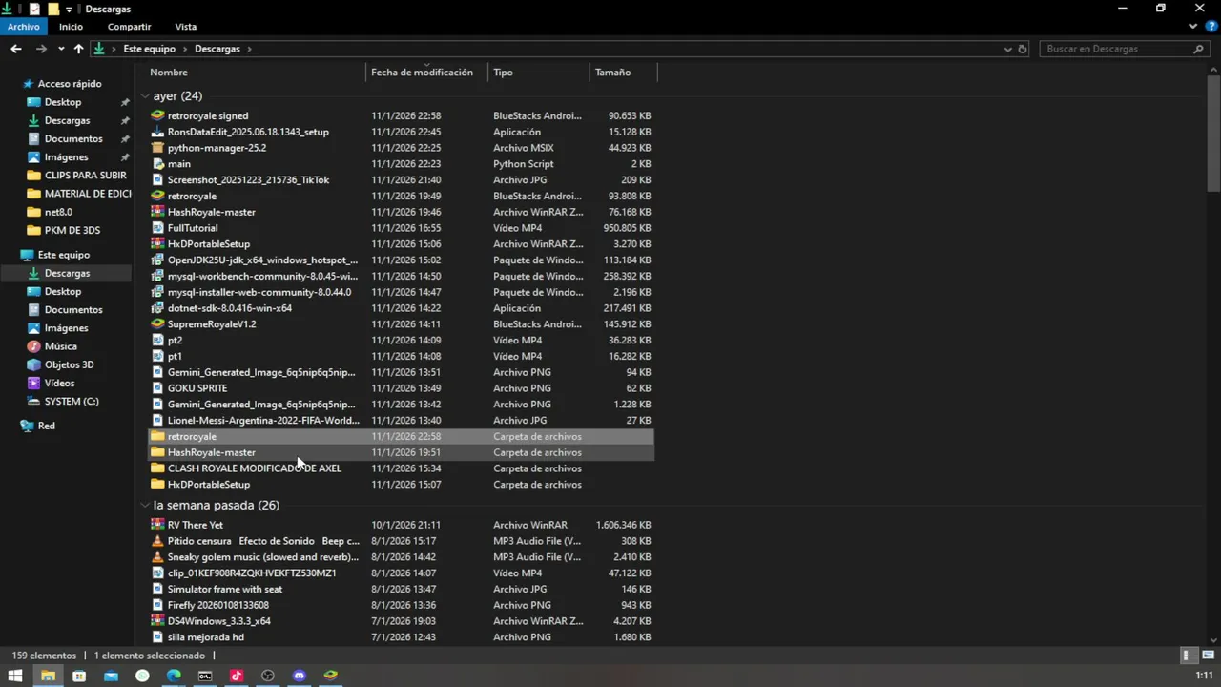Viewport: 1221px width, 687px height.
Task: Click the MP4 icon of FullTutorial
Action: 158,228
